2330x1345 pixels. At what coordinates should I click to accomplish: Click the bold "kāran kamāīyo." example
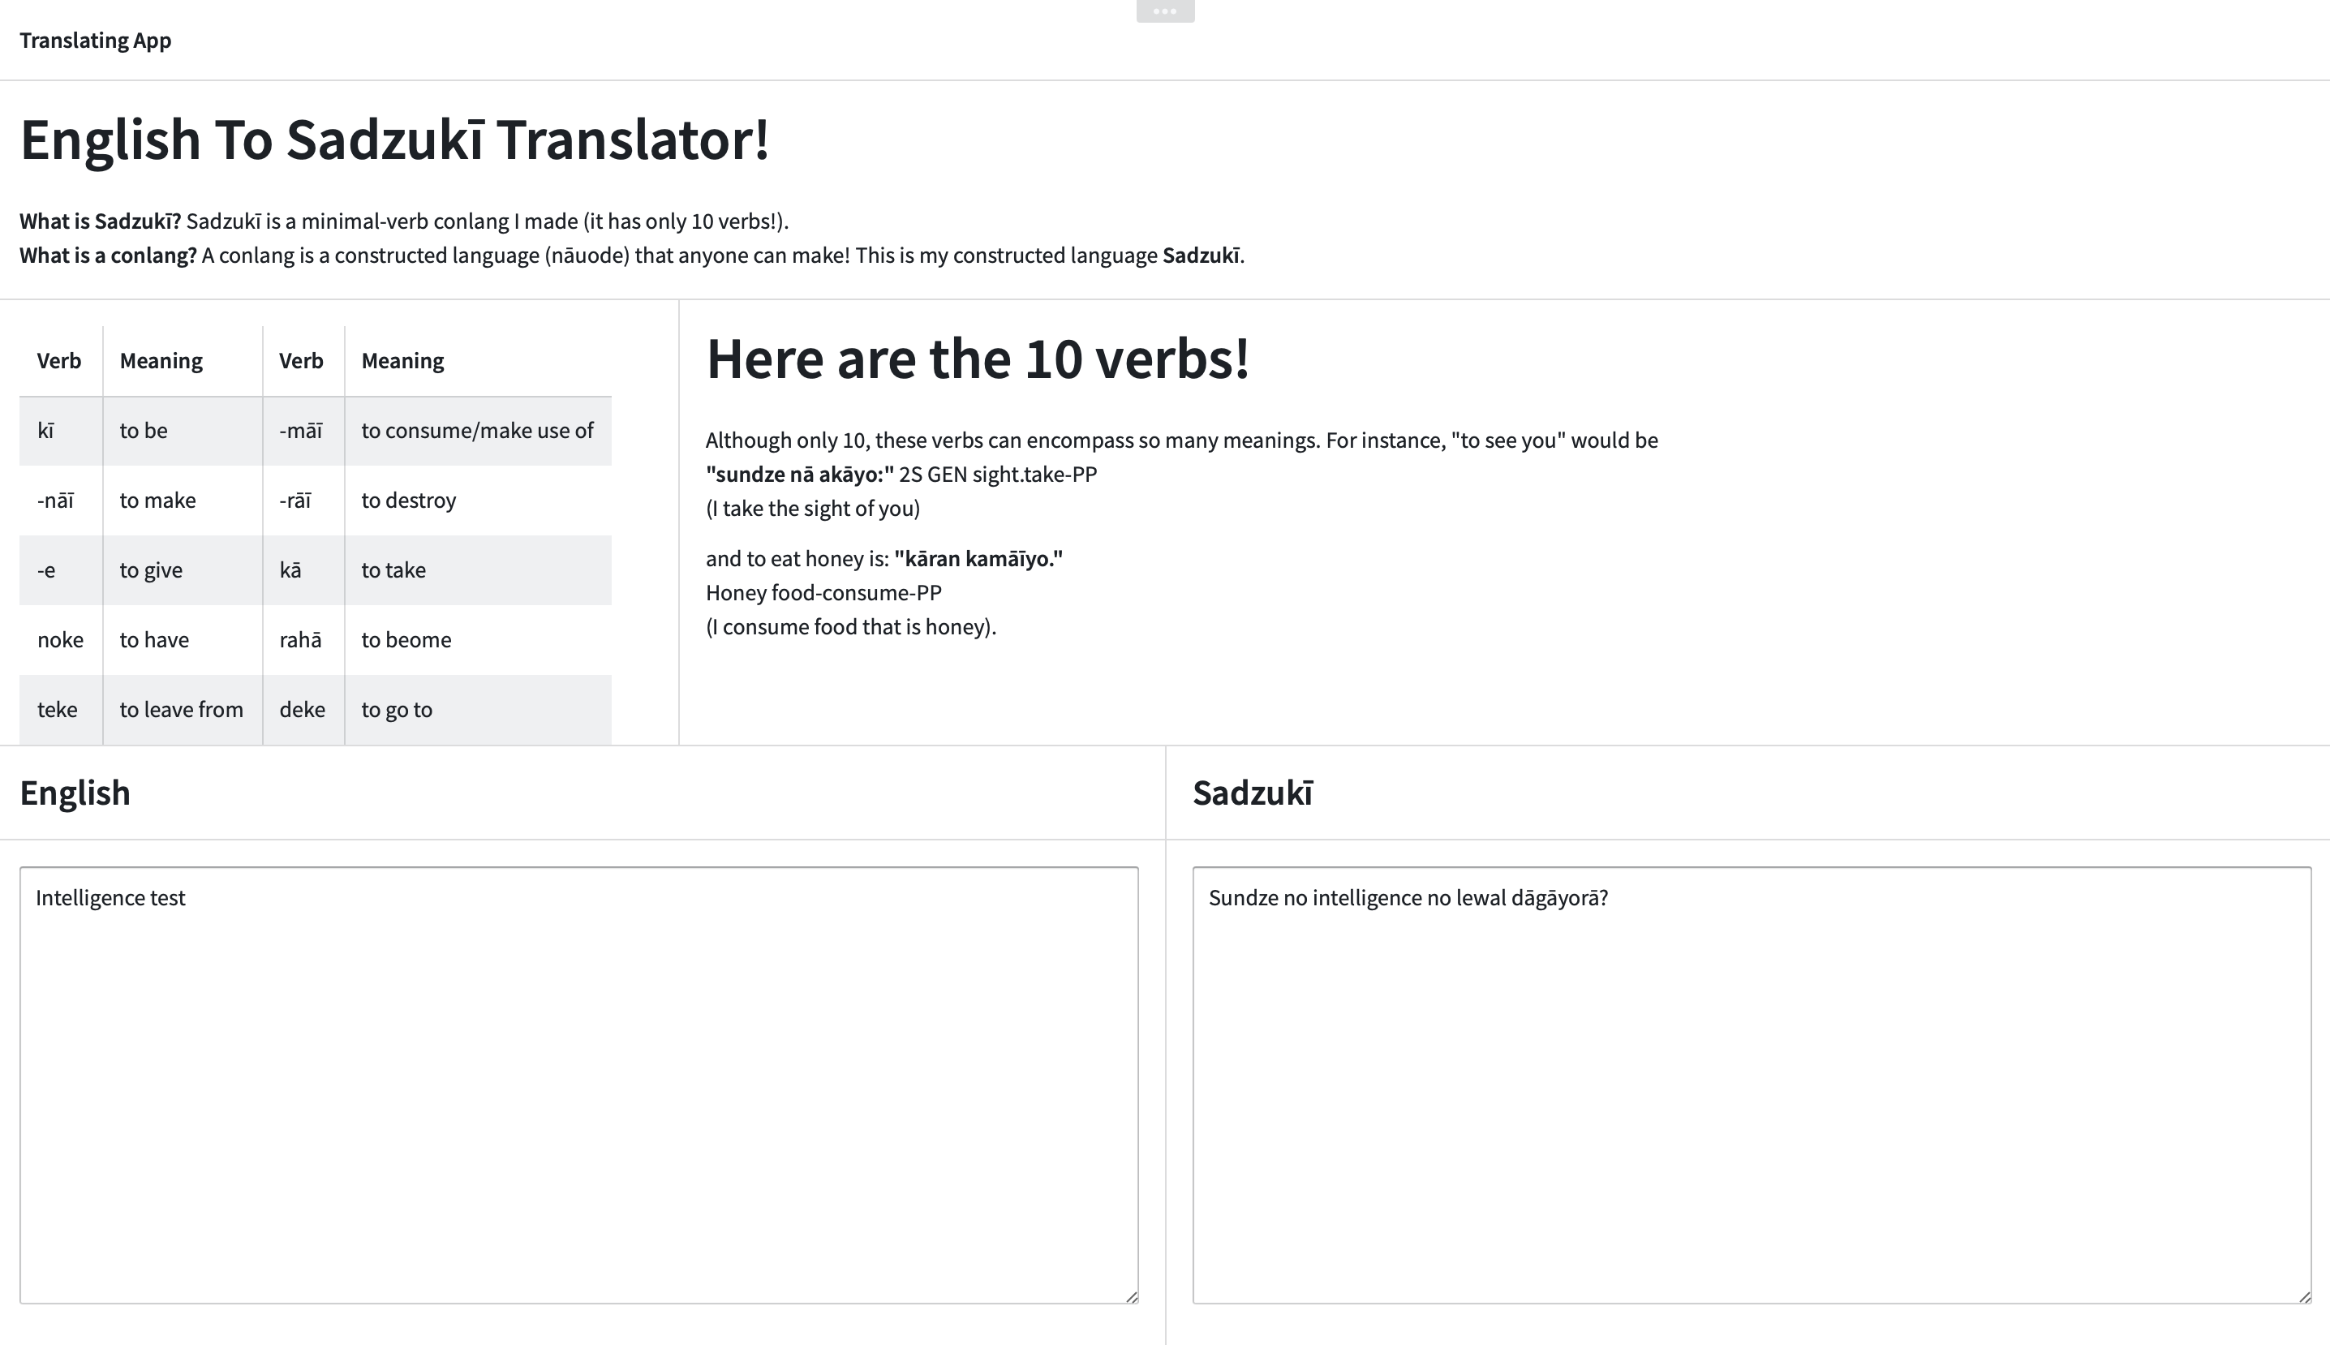[978, 559]
